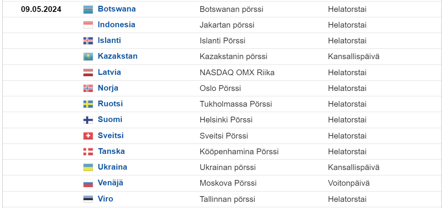Click the Swiss flag beside Sveitsi
Viewport: 442px width, 208px height.
click(88, 136)
